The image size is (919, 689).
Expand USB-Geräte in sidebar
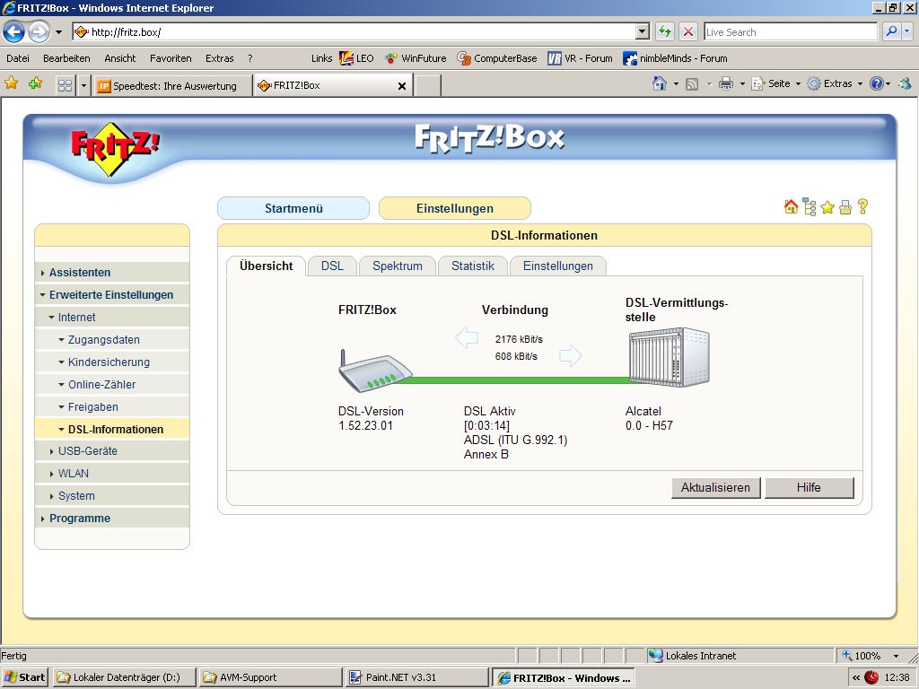tap(112, 451)
